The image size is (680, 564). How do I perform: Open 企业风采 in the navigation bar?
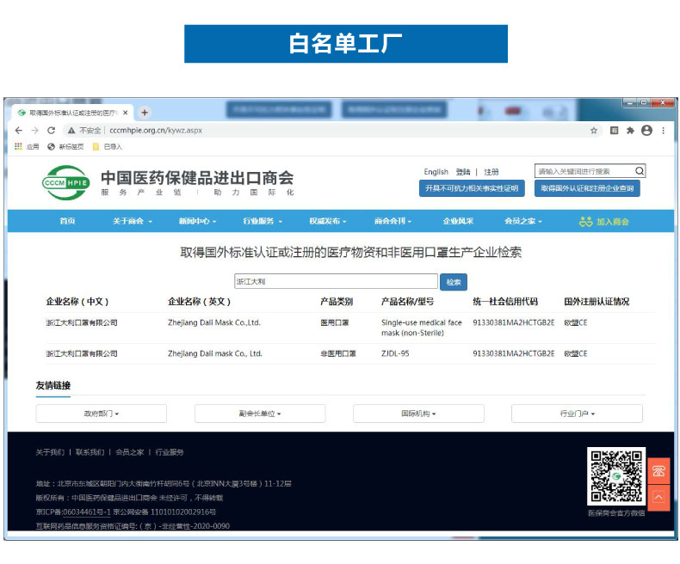coord(458,221)
